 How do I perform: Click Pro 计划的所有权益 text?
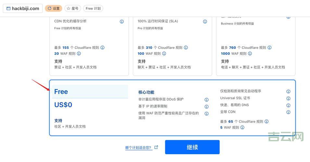point(150,28)
